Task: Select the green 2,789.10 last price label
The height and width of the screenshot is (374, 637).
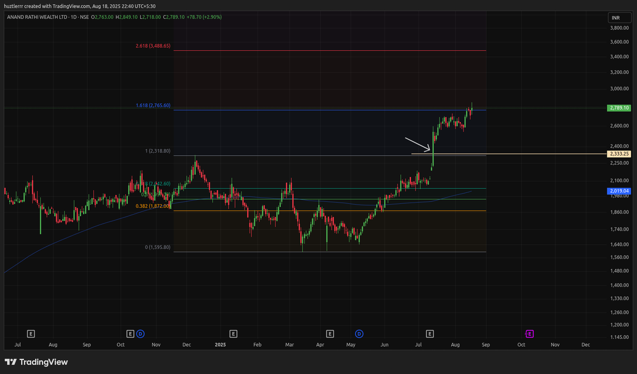Action: click(618, 108)
